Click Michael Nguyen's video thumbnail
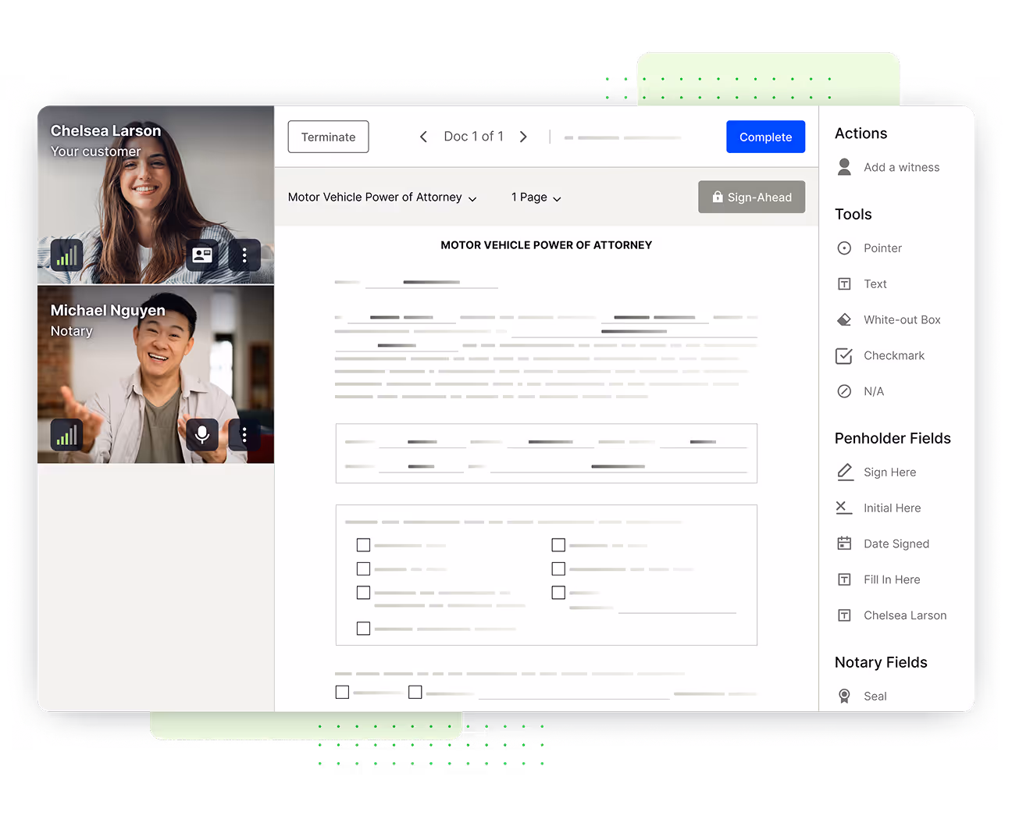Screen dimensions: 1012x816 [x=155, y=375]
